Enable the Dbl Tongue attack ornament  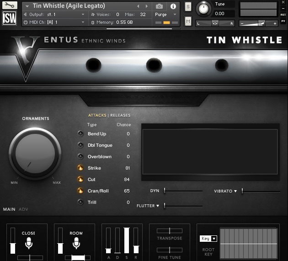click(x=80, y=145)
